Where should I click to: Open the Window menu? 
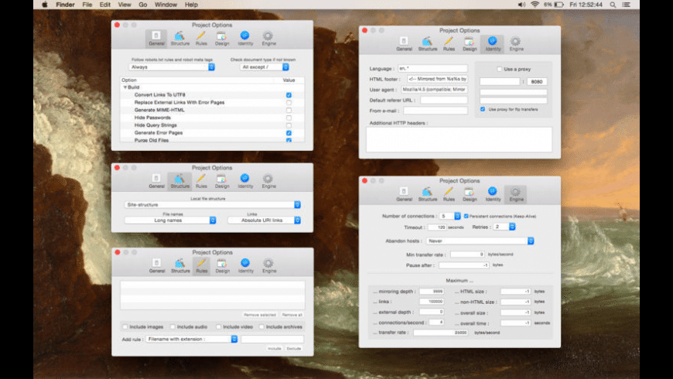166,5
